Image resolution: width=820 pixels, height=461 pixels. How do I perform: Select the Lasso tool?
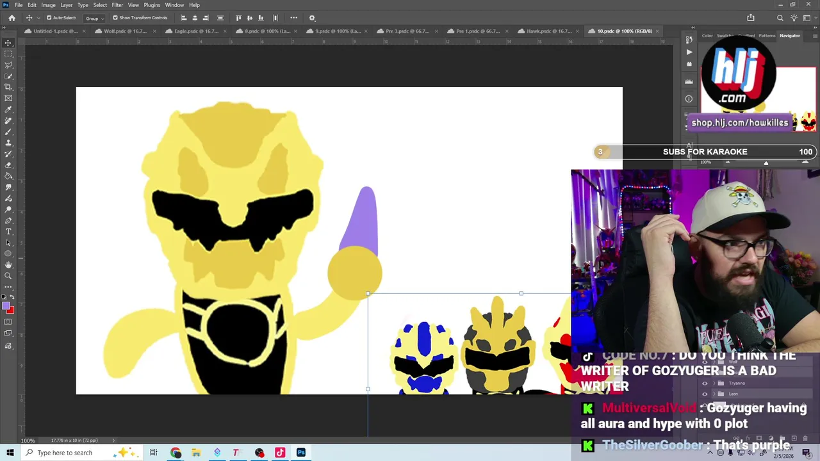[x=8, y=65]
